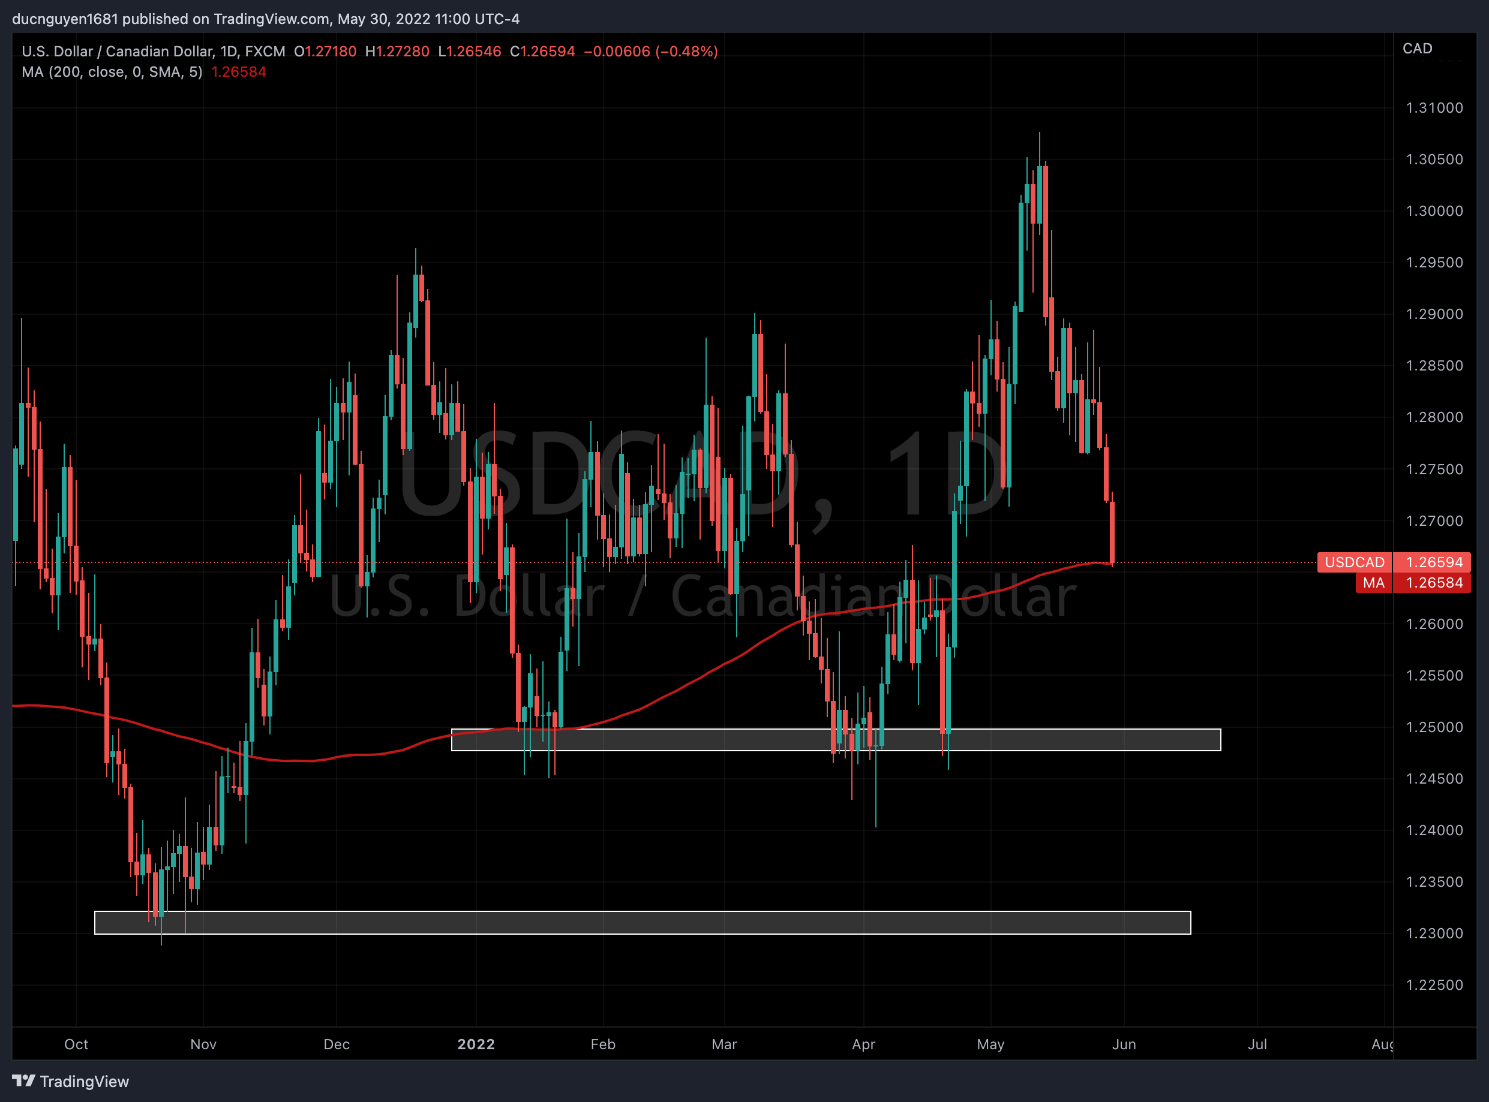Click the 1.30500 price axis label

point(1434,159)
